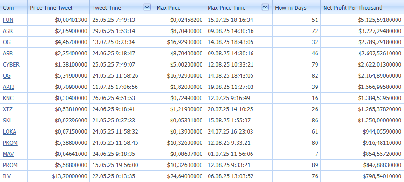This screenshot has width=404, height=182.
Task: Select the $5,58800000 price cell
Action: point(58,165)
